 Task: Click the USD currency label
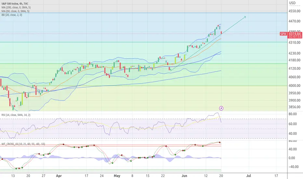[292, 3]
